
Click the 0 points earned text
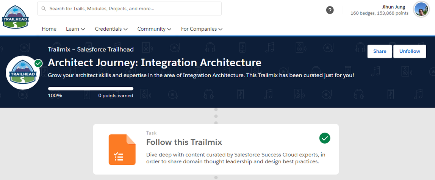[x=116, y=96]
